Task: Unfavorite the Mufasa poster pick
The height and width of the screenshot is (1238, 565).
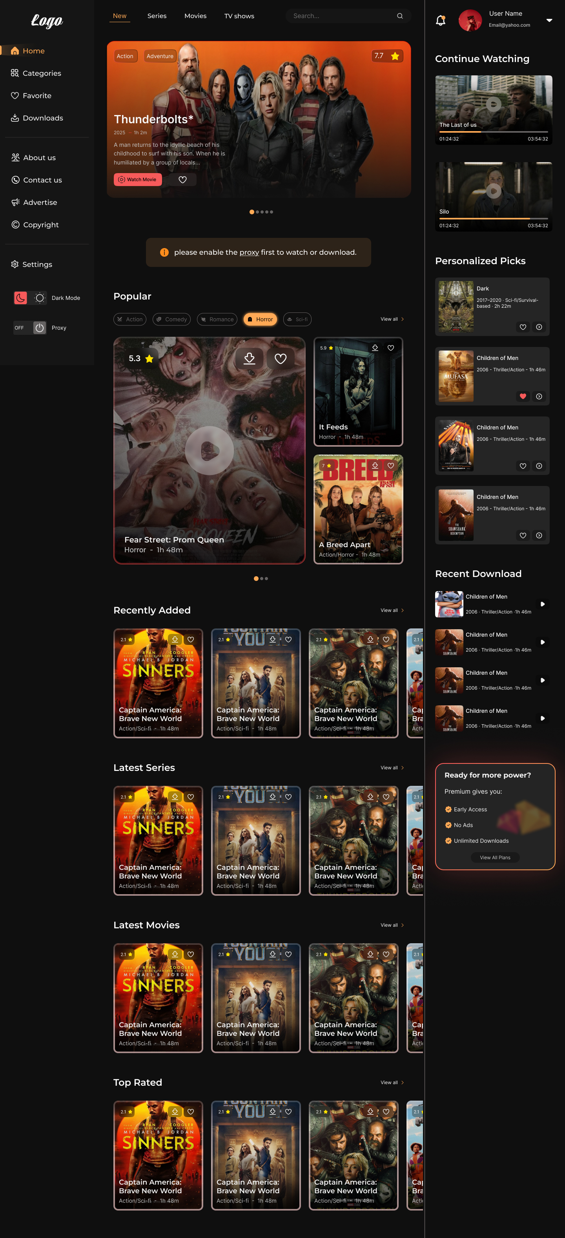Action: tap(523, 396)
